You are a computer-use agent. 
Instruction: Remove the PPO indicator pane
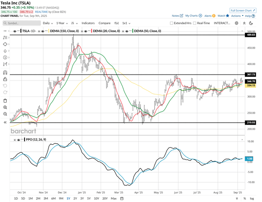15,140
